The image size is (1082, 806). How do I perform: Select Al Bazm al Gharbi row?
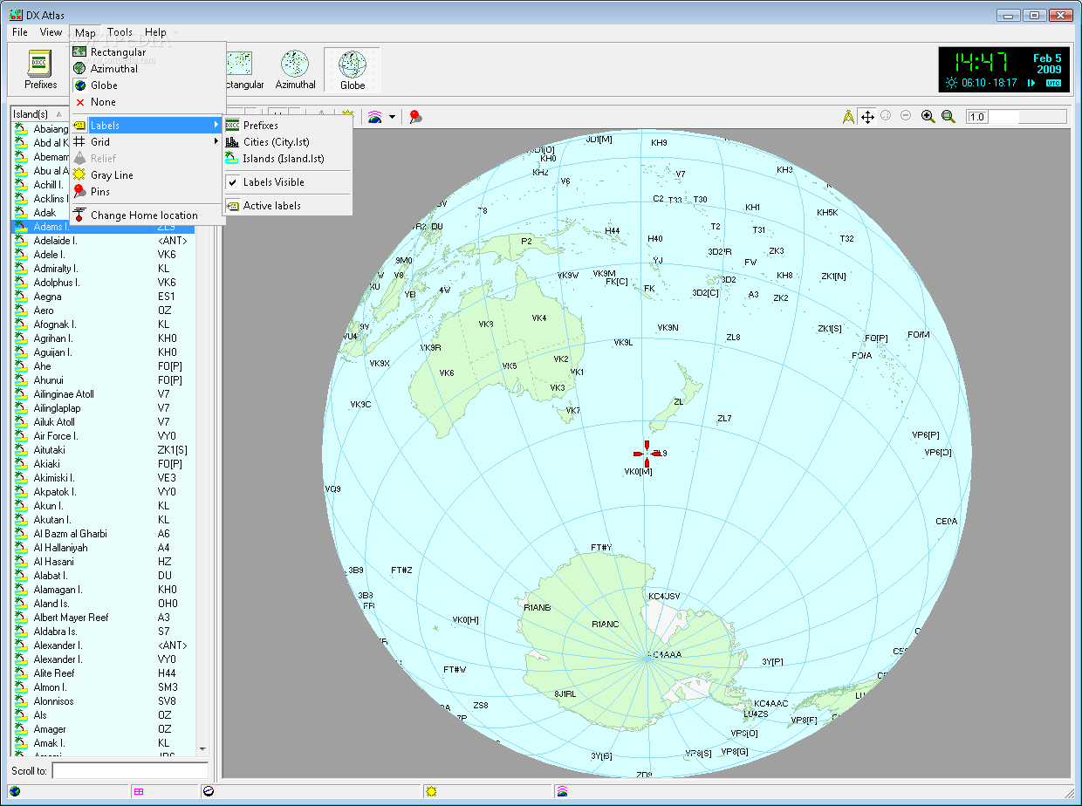[x=104, y=534]
